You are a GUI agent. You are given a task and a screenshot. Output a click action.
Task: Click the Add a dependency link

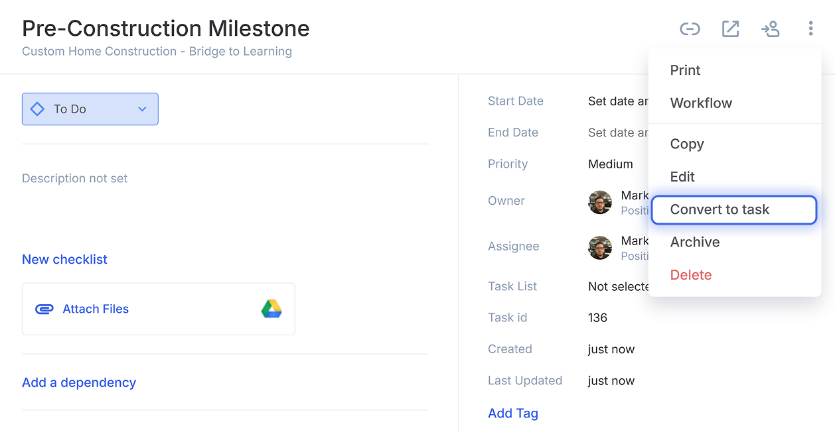click(x=79, y=382)
